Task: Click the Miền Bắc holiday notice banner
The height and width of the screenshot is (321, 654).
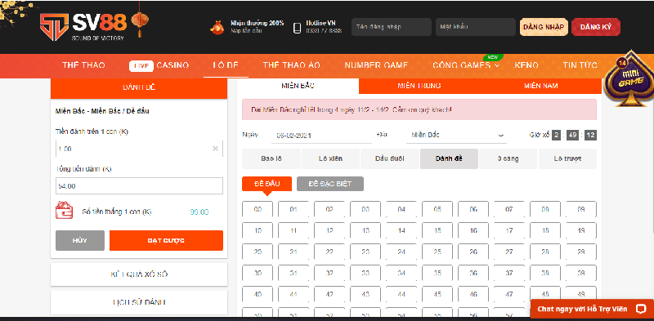Action: (419, 109)
